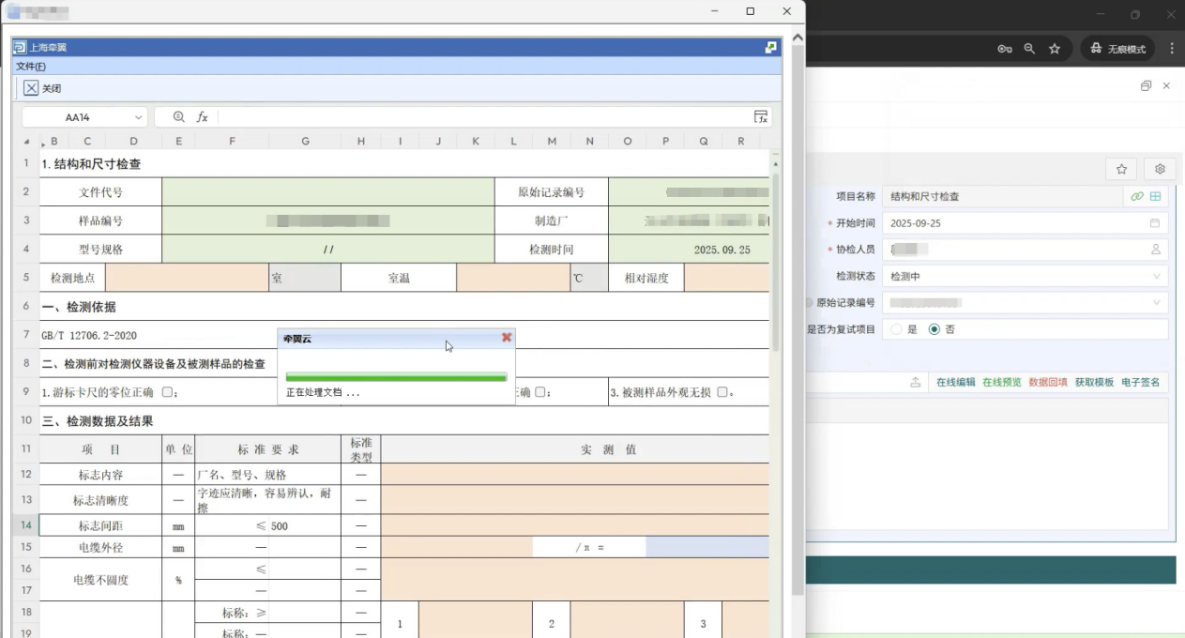Check the 被测样品外观无损 checkbox

[x=722, y=392]
